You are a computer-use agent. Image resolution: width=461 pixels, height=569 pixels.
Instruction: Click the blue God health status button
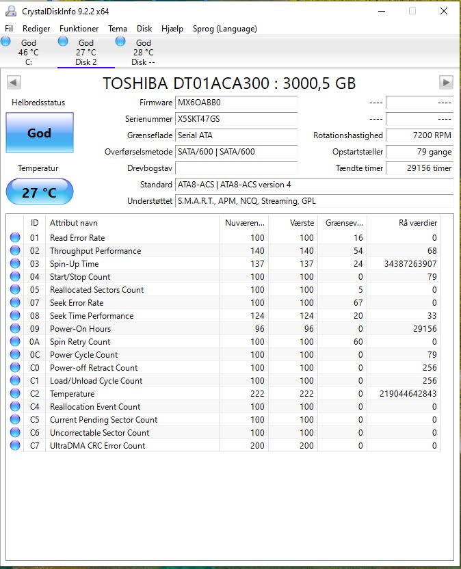pos(39,133)
